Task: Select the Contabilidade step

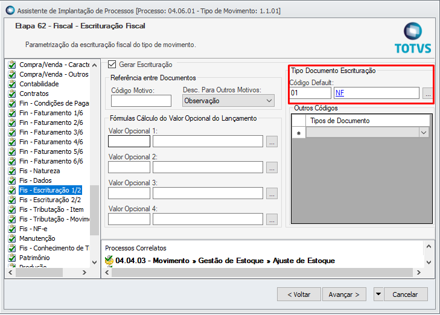Action: click(x=39, y=84)
